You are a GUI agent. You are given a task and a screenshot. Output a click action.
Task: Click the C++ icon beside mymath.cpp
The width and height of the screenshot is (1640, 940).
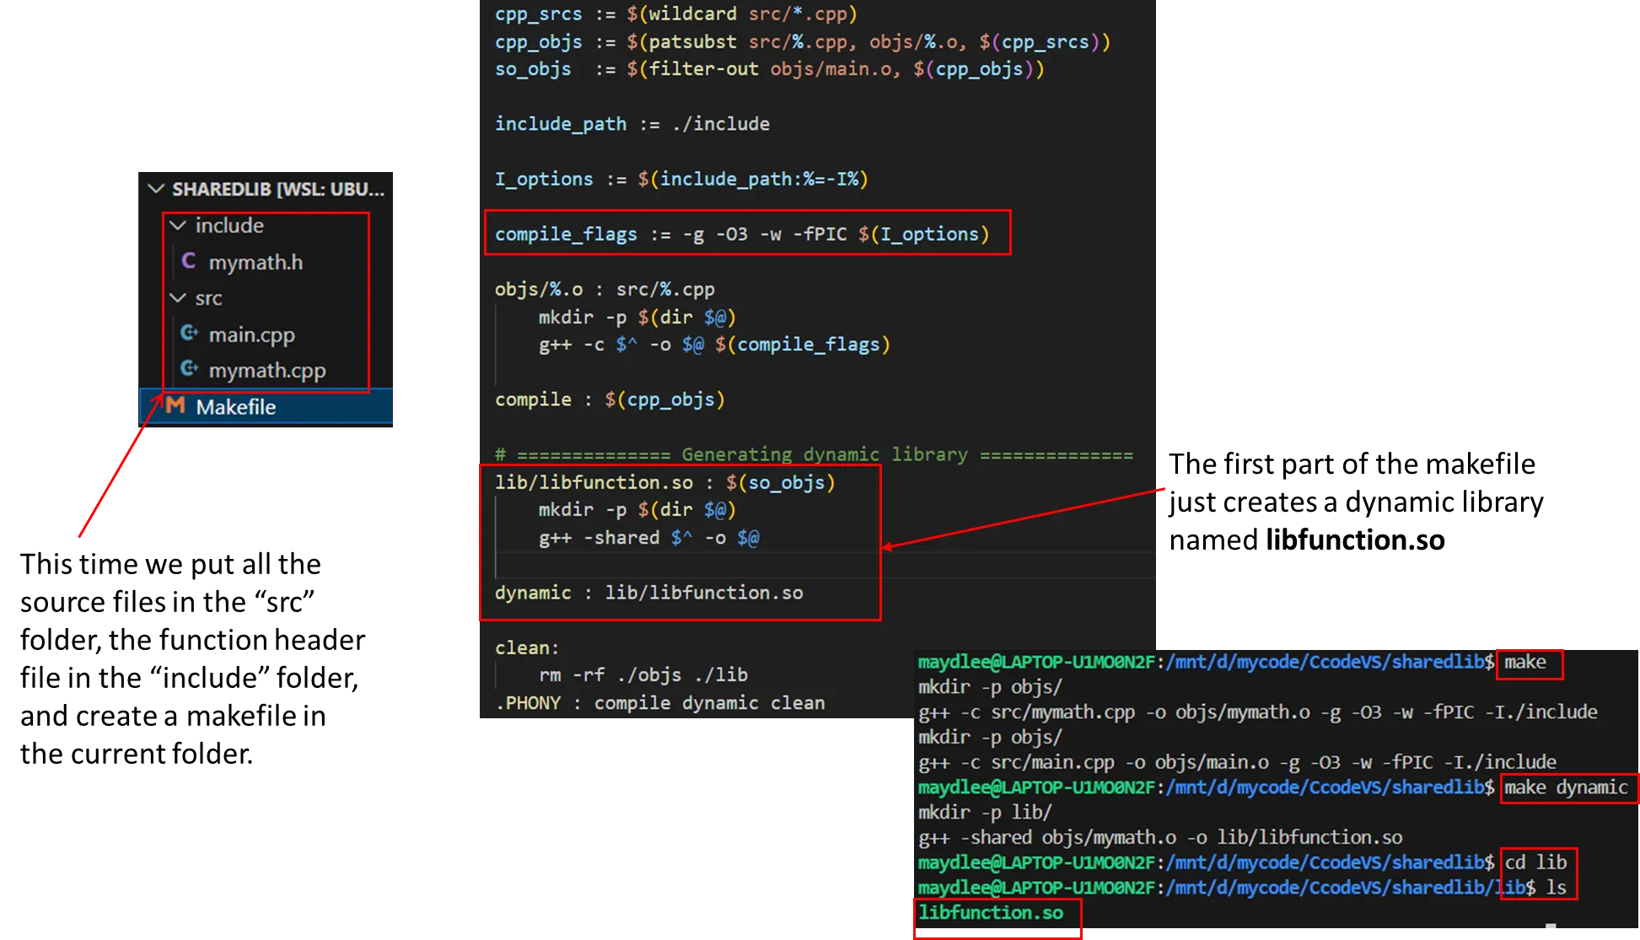click(x=189, y=369)
